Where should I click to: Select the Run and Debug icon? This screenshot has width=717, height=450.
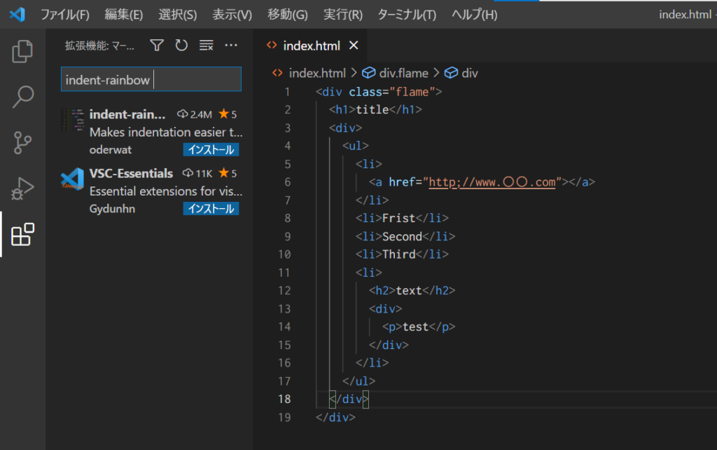[22, 188]
